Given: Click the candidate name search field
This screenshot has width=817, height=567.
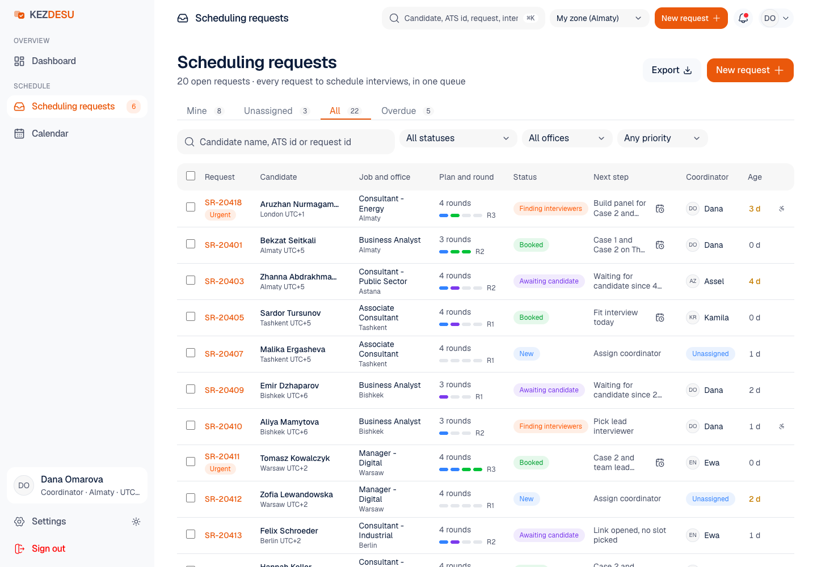Looking at the screenshot, I should click(x=286, y=142).
